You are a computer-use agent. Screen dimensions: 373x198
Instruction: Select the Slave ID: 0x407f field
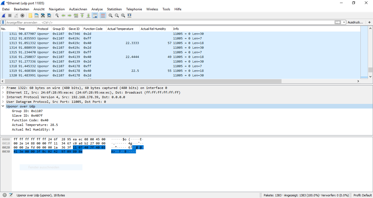coord(27,116)
